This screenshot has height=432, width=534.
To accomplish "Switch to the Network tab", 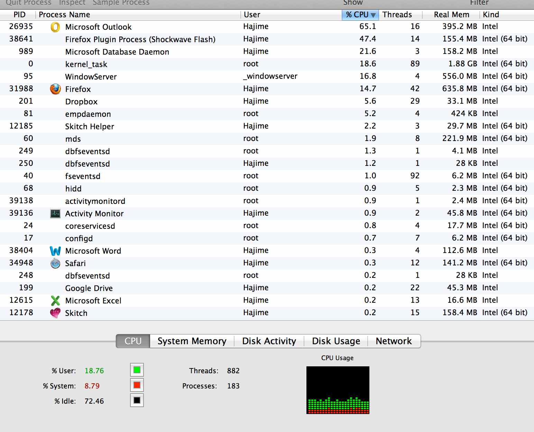I will 394,341.
